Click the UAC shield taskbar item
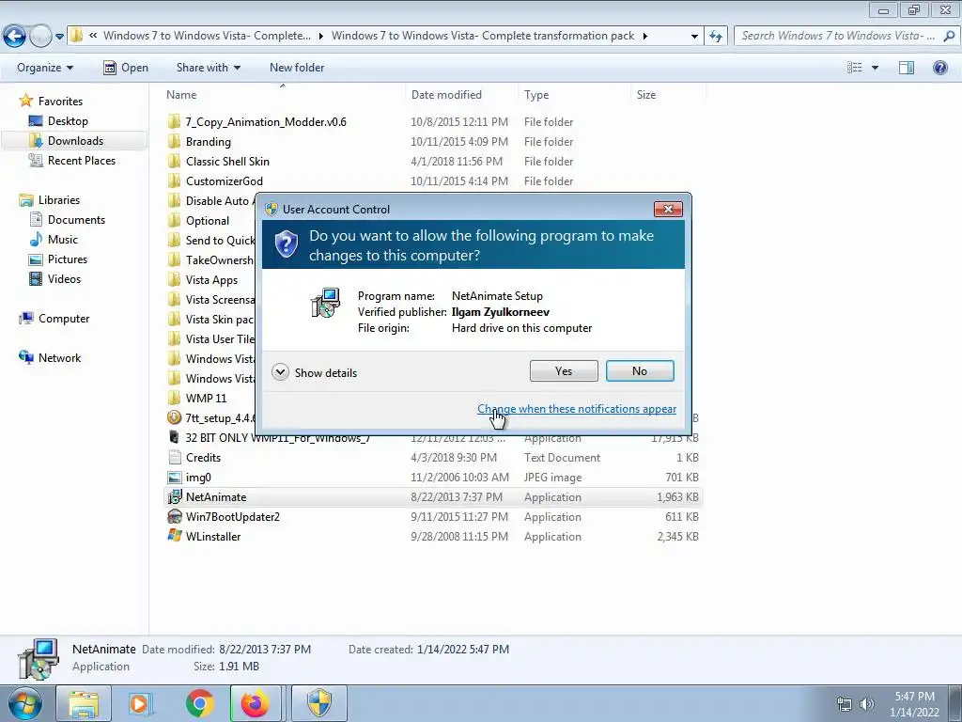This screenshot has width=962, height=722. (x=319, y=703)
